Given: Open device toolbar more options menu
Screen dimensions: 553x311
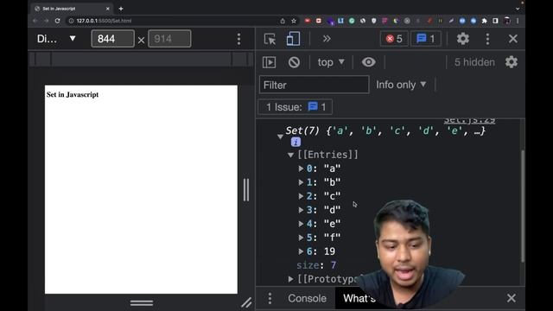Looking at the screenshot, I should (x=238, y=39).
